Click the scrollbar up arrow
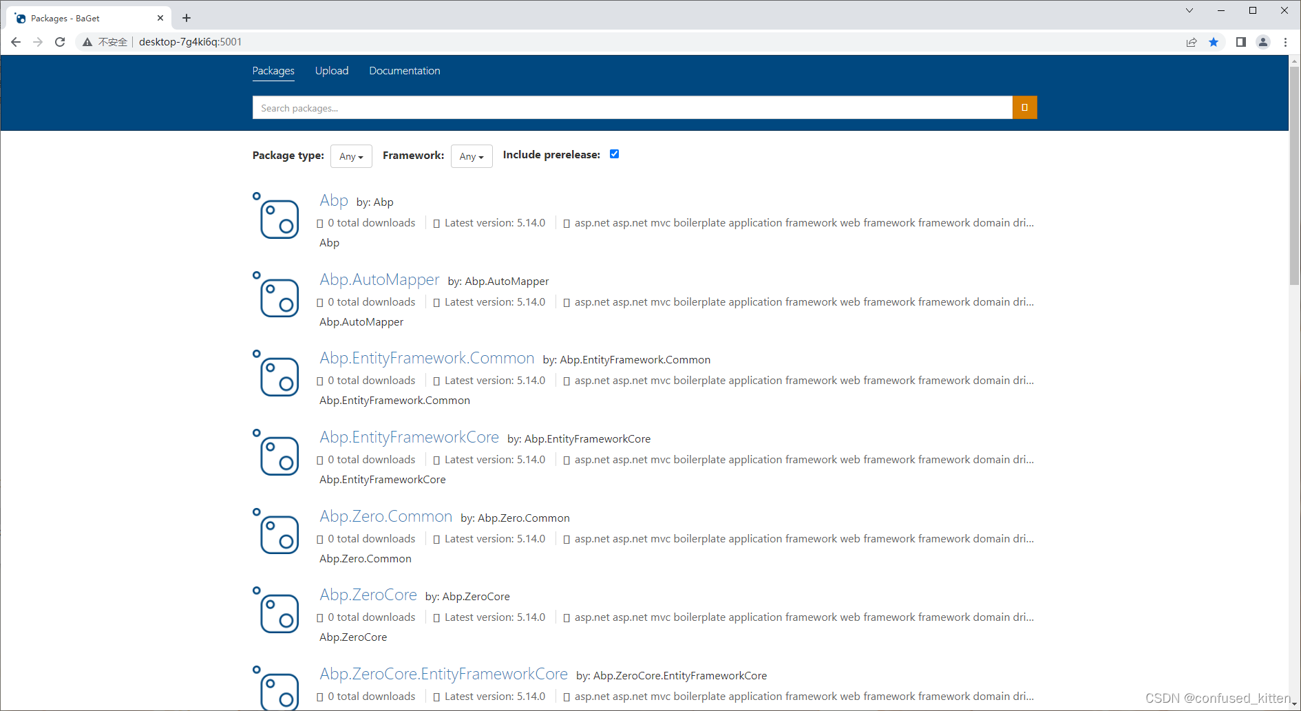1301x711 pixels. [x=1294, y=61]
